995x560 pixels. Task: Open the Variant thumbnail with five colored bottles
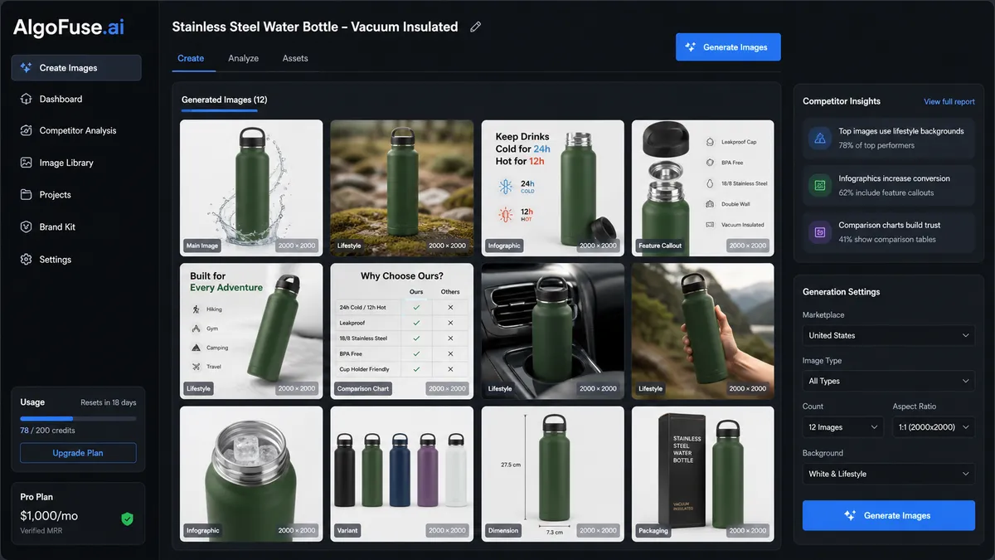tap(402, 474)
